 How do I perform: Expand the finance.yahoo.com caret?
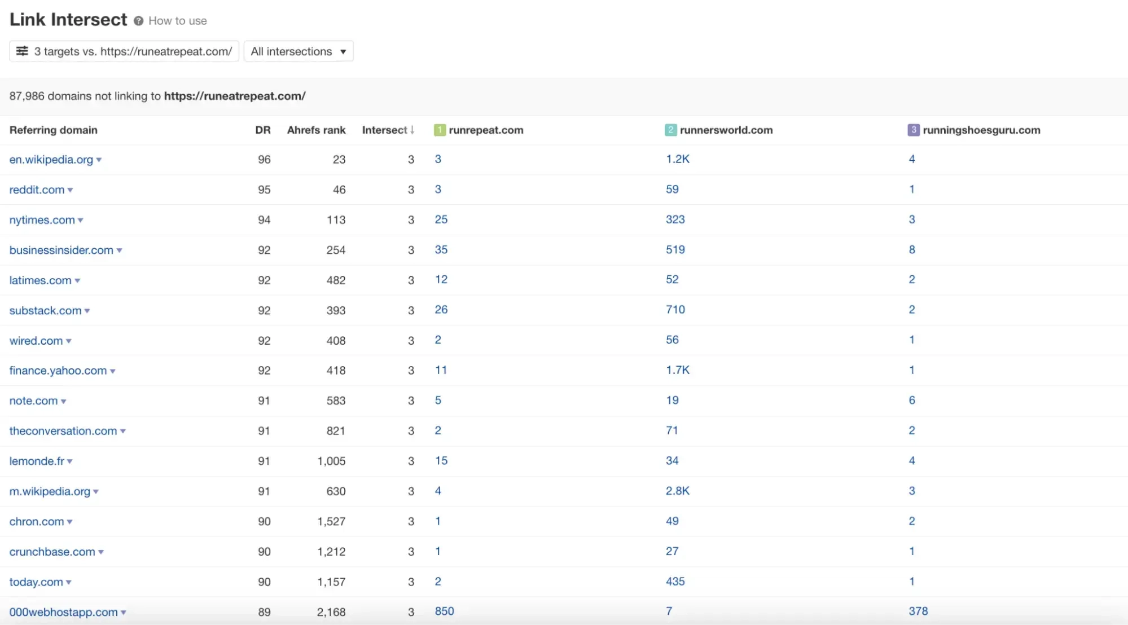113,371
